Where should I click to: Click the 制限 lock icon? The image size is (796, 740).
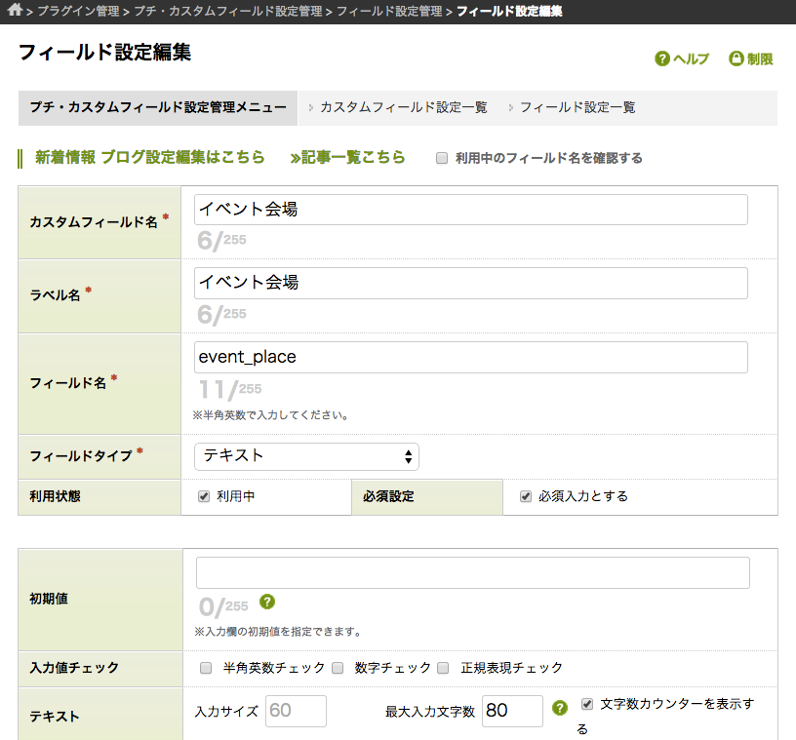[x=736, y=59]
